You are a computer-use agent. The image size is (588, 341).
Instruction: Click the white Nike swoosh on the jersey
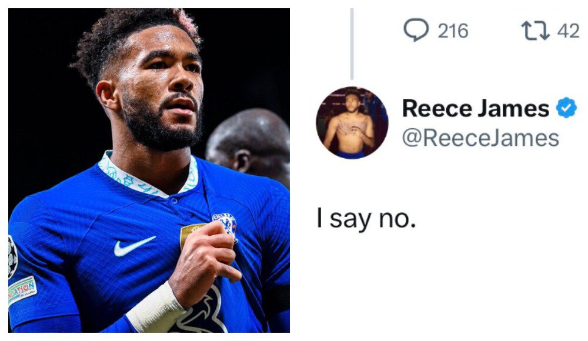point(134,246)
